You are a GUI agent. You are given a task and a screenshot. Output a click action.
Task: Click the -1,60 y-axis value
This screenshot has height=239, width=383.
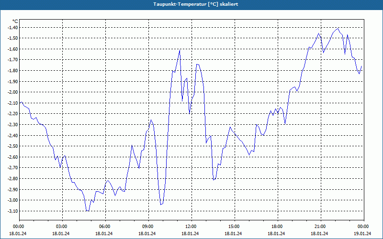13,49
